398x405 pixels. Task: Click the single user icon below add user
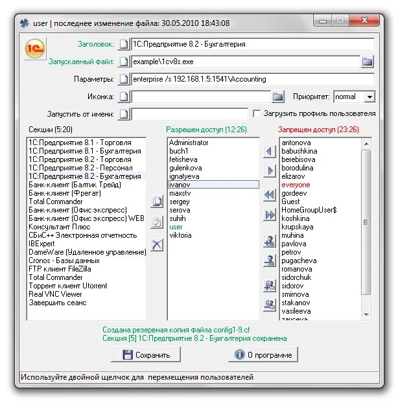(270, 260)
